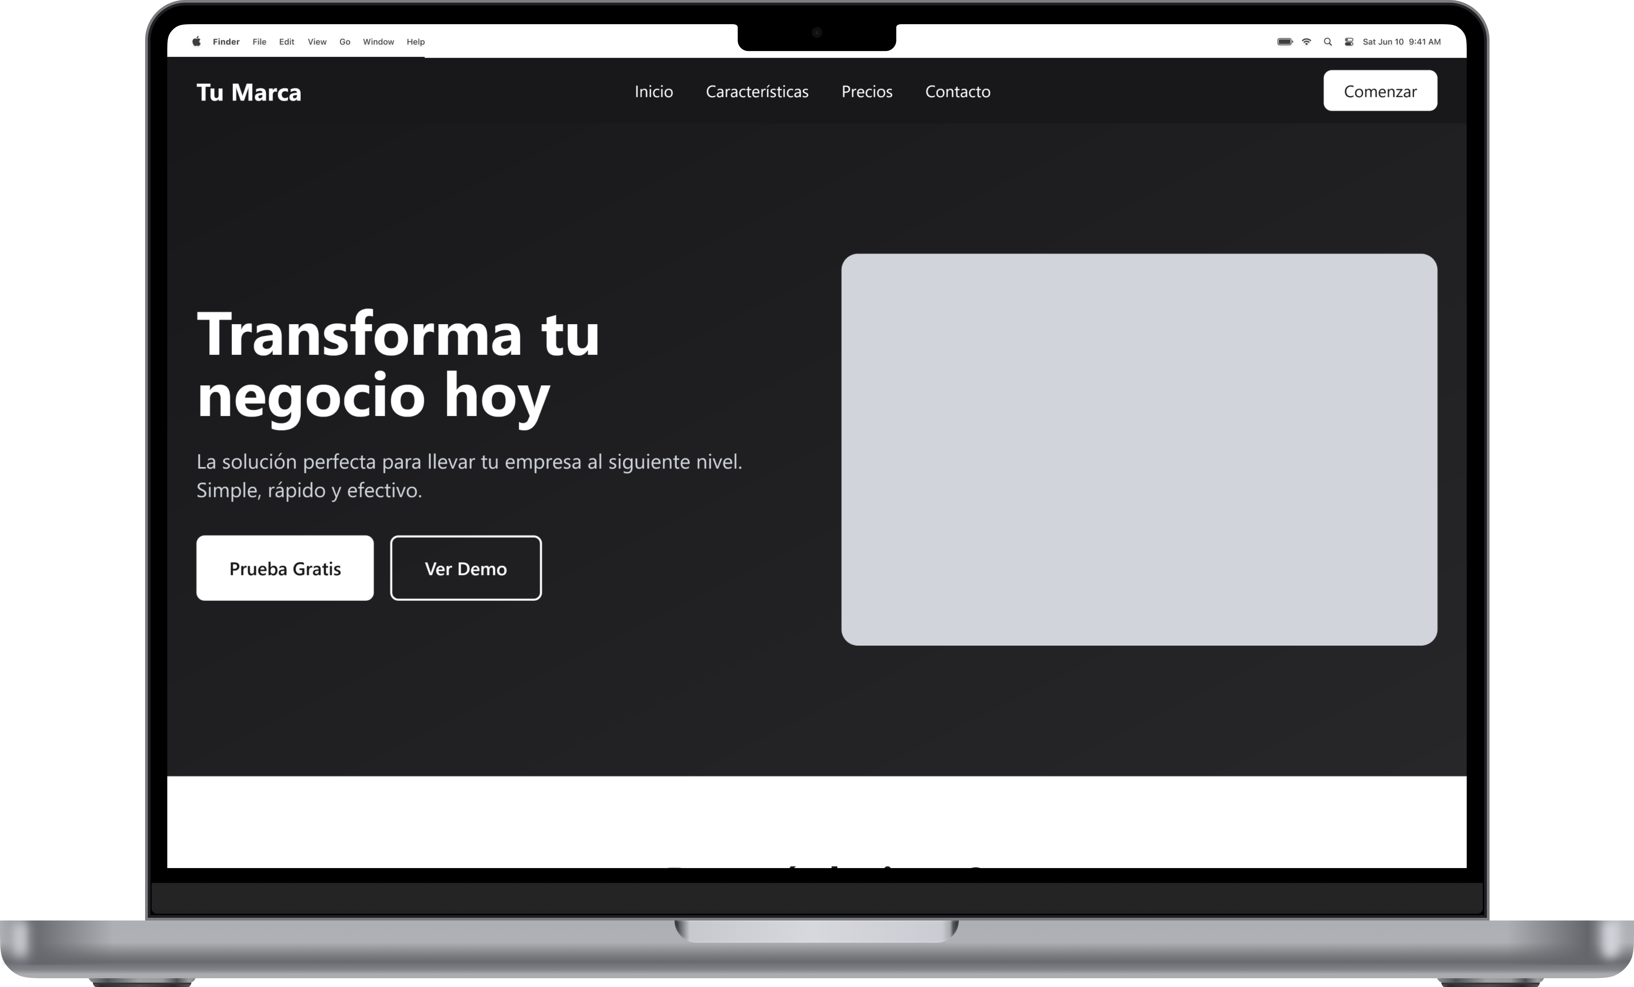
Task: Click the Spotlight search magnifier icon
Action: coord(1328,42)
